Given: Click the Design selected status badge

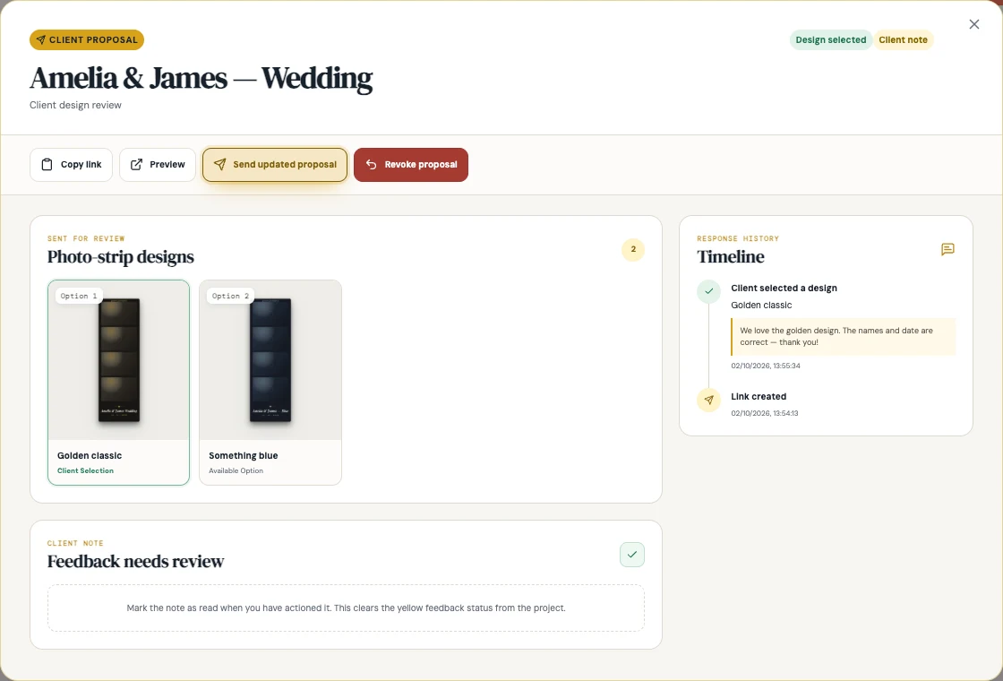Looking at the screenshot, I should click(830, 39).
